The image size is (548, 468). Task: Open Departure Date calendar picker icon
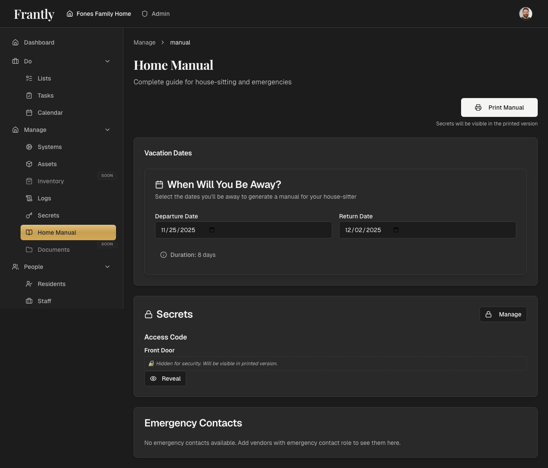click(x=212, y=230)
